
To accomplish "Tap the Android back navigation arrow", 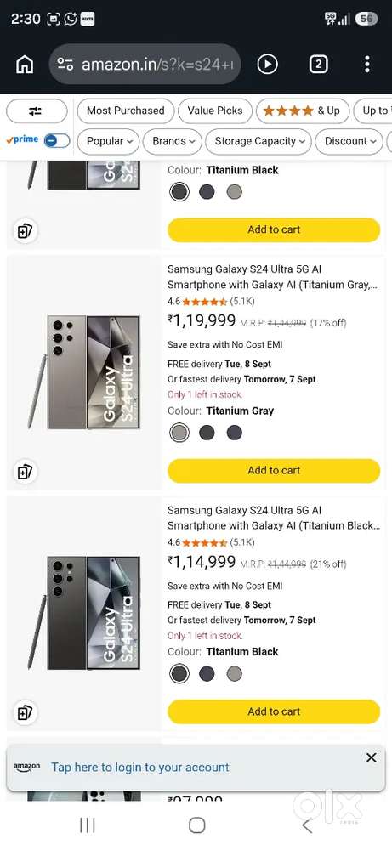I will pos(307,826).
